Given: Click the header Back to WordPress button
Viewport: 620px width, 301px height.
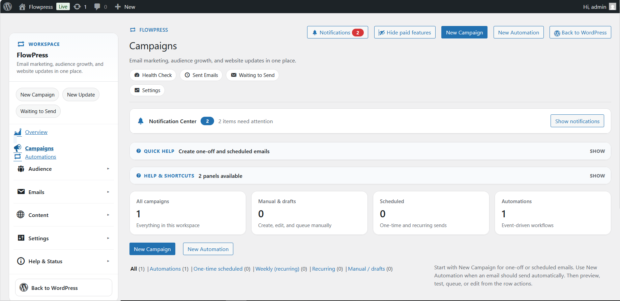Looking at the screenshot, I should point(580,32).
